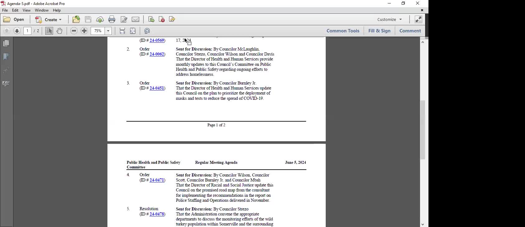525x227 pixels.
Task: Open the Comment pane
Action: (410, 31)
